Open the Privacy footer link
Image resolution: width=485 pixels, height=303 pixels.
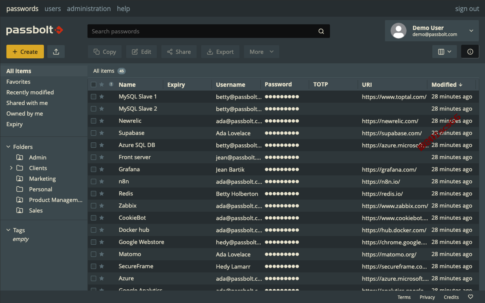point(427,297)
